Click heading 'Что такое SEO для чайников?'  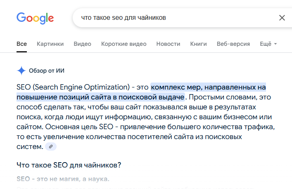tap(69, 165)
